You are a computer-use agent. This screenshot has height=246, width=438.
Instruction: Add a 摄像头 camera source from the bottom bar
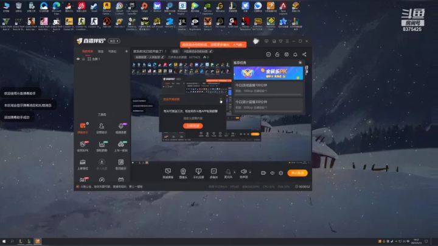point(183,174)
